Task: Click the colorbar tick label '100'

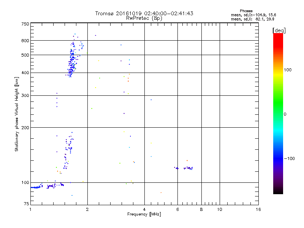Action: point(288,70)
